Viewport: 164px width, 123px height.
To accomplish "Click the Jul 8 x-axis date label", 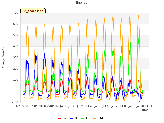I will pos(123,106).
